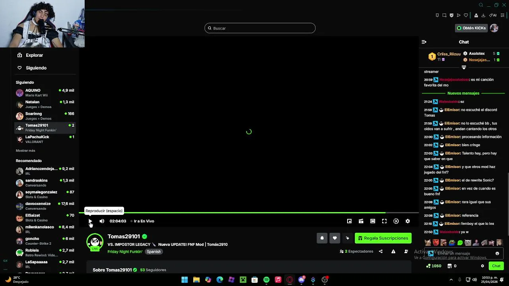Open browser easy setup sliders icon

503,15
